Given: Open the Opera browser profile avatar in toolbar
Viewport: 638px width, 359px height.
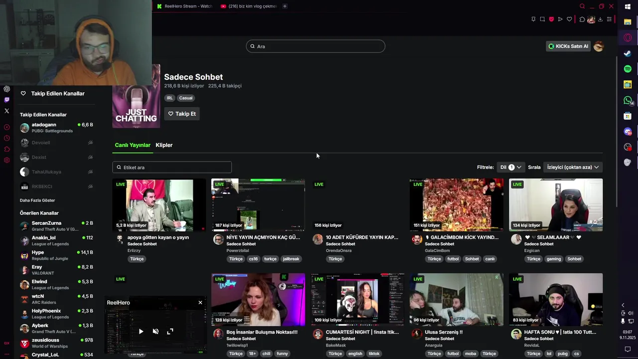Looking at the screenshot, I should point(591,19).
